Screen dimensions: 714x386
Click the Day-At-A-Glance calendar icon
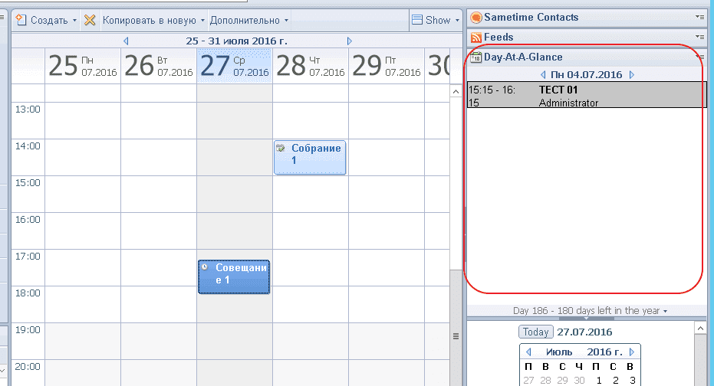tap(475, 57)
